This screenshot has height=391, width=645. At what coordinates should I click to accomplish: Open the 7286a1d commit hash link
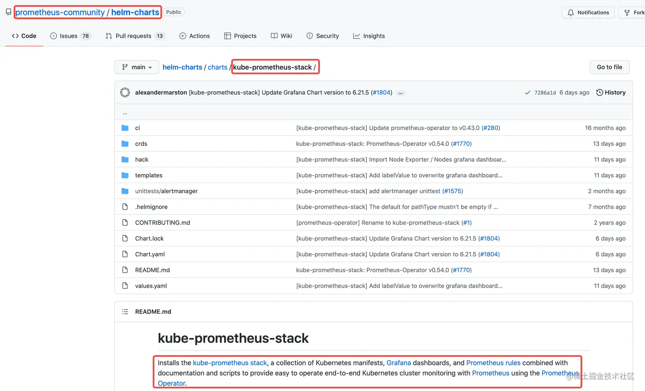click(545, 93)
